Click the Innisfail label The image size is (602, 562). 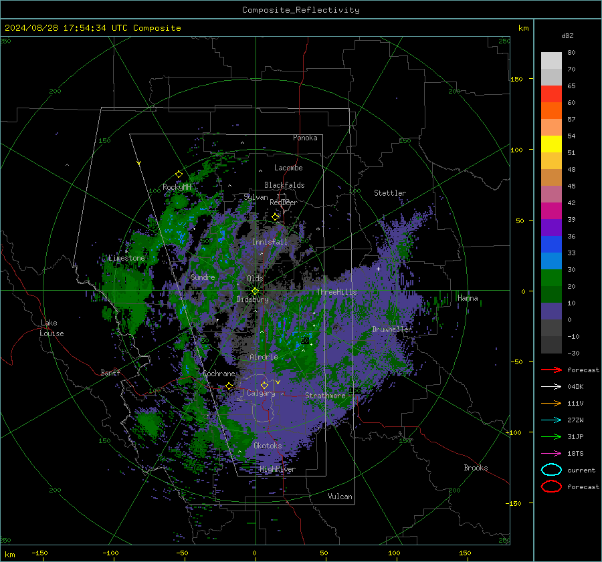click(270, 242)
